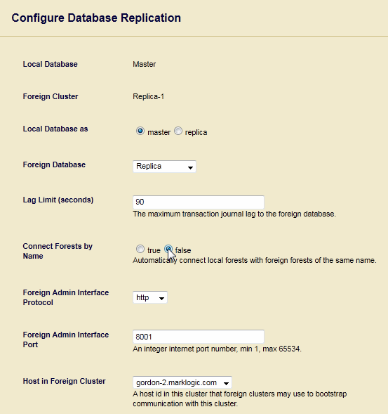Open the Host in Foreign Cluster dropdown
The image size is (388, 414).
point(182,382)
